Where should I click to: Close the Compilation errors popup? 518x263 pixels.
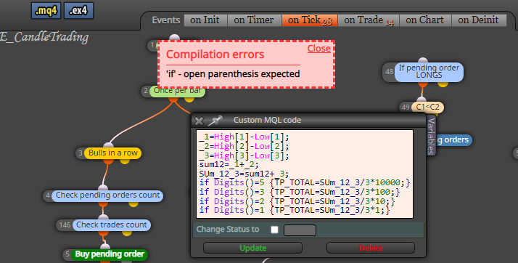318,48
